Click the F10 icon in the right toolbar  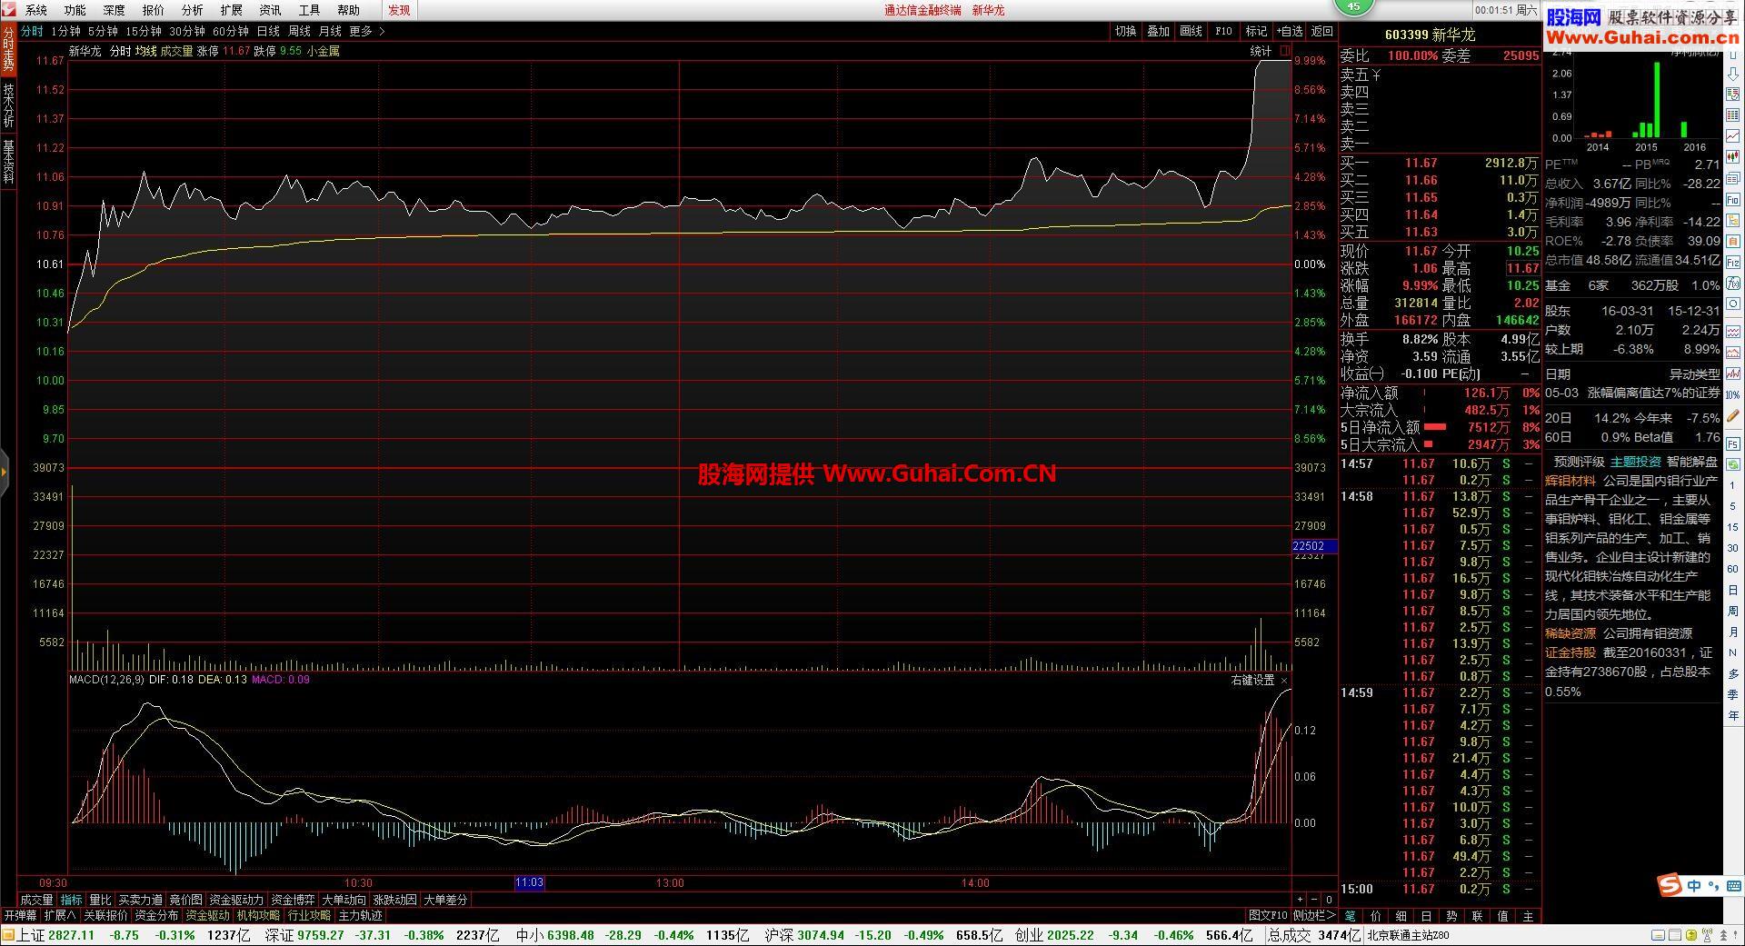point(1733,198)
